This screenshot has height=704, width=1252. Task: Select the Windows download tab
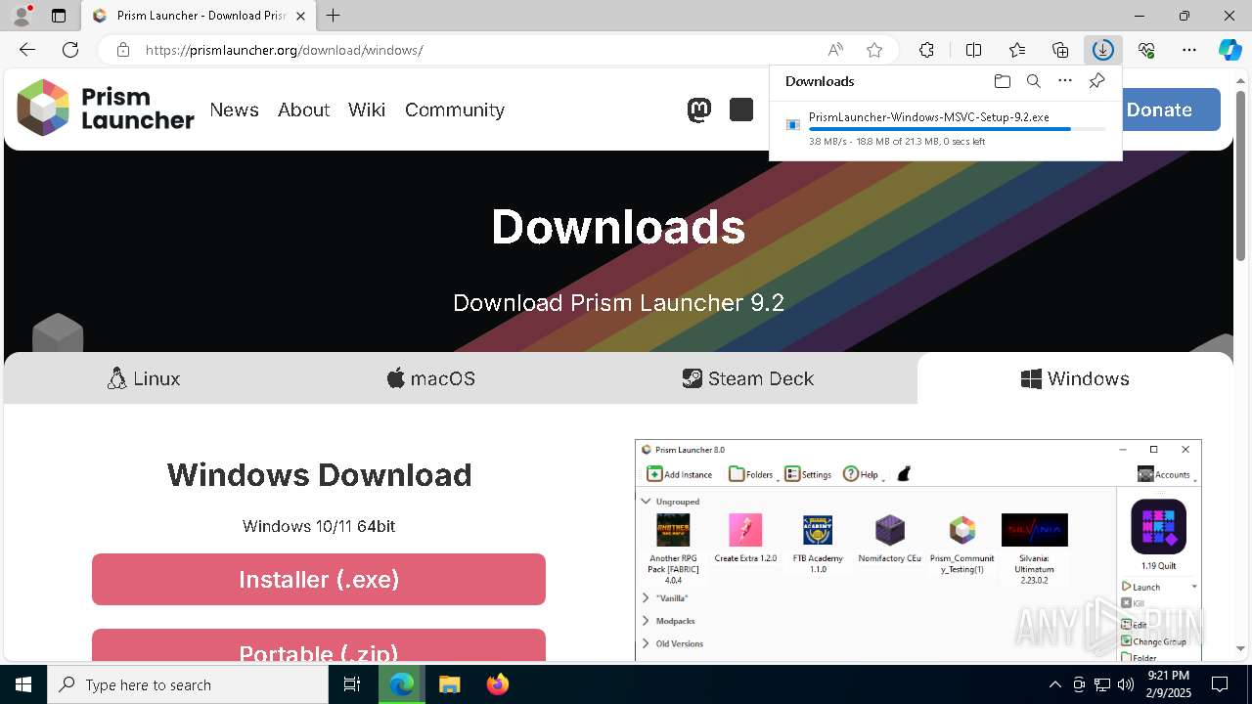point(1075,378)
